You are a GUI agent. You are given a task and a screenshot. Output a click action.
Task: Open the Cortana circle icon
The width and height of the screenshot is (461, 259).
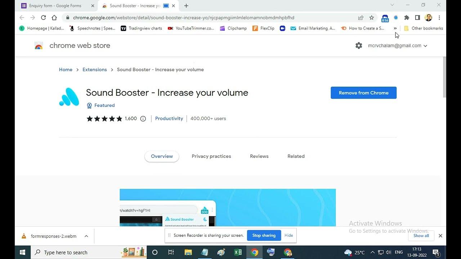155,252
